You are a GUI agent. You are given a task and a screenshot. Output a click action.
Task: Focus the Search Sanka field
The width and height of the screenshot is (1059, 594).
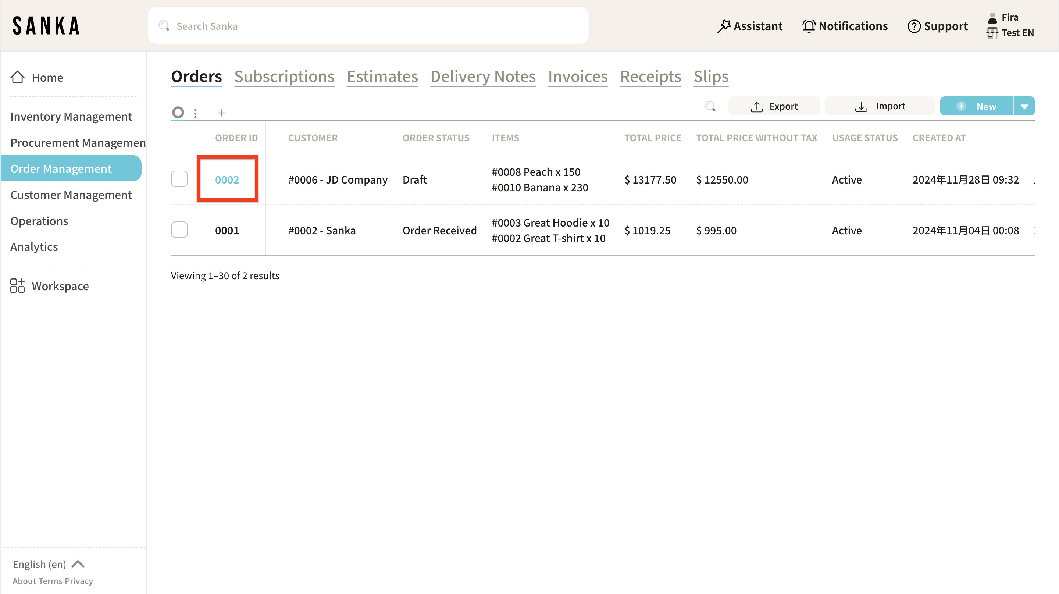pyautogui.click(x=368, y=26)
